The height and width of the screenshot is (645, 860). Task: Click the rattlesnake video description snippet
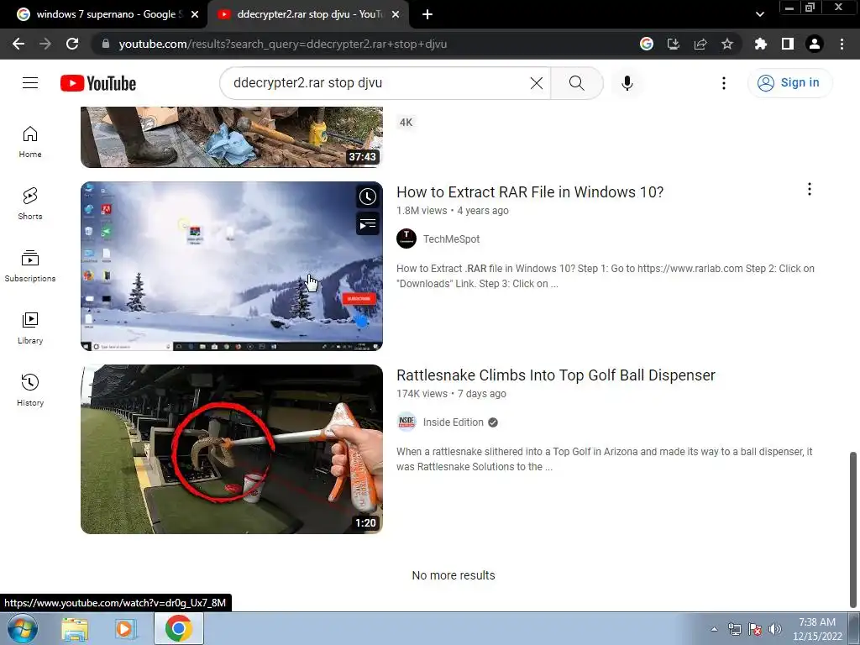coord(605,459)
